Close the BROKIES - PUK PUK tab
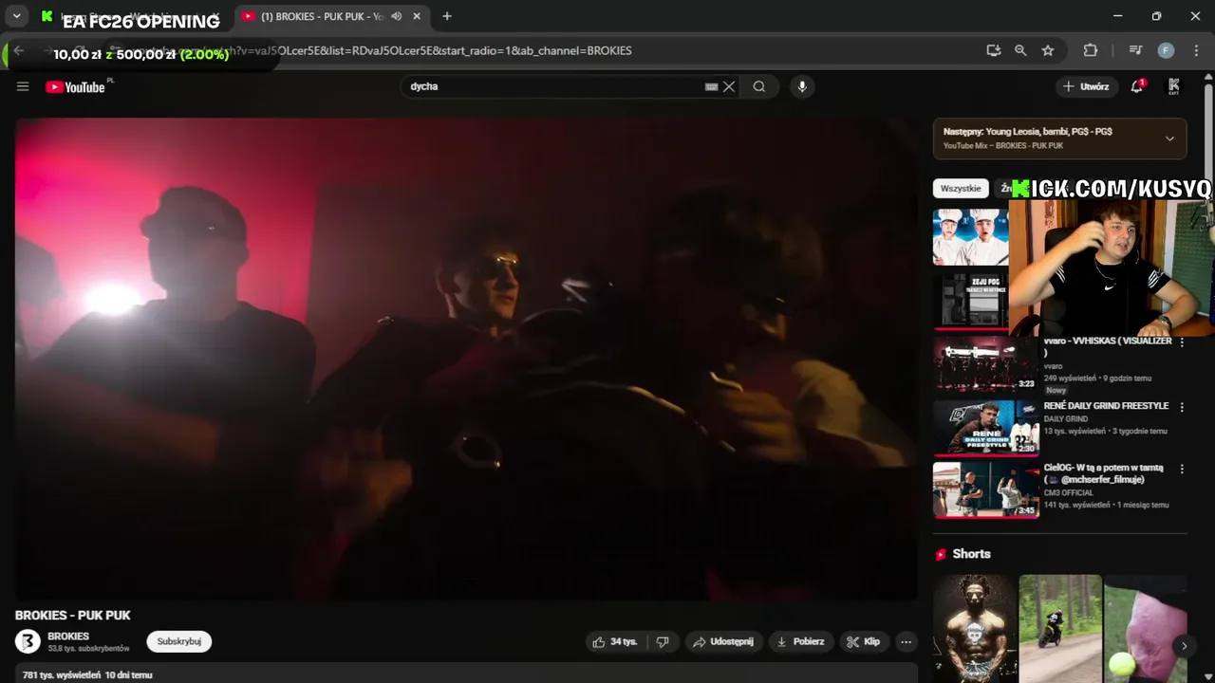1215x683 pixels. point(416,16)
